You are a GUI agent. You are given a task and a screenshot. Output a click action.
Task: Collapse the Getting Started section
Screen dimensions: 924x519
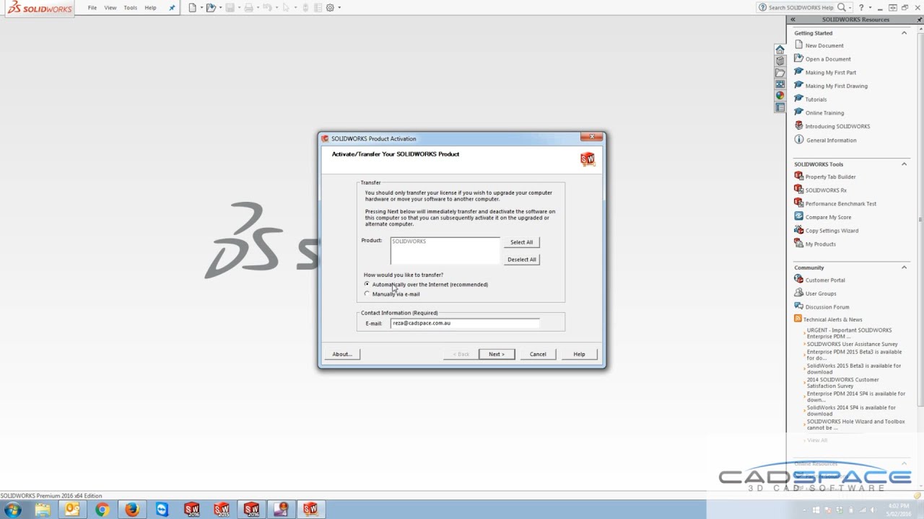click(904, 33)
